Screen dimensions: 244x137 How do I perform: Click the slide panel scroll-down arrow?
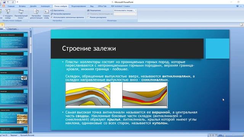coord(30,132)
